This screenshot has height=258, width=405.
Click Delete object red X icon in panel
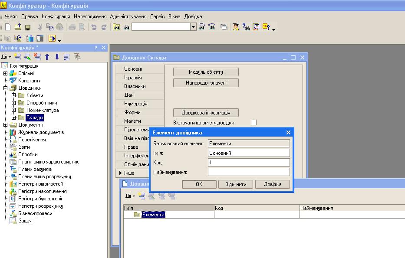pyautogui.click(x=37, y=57)
